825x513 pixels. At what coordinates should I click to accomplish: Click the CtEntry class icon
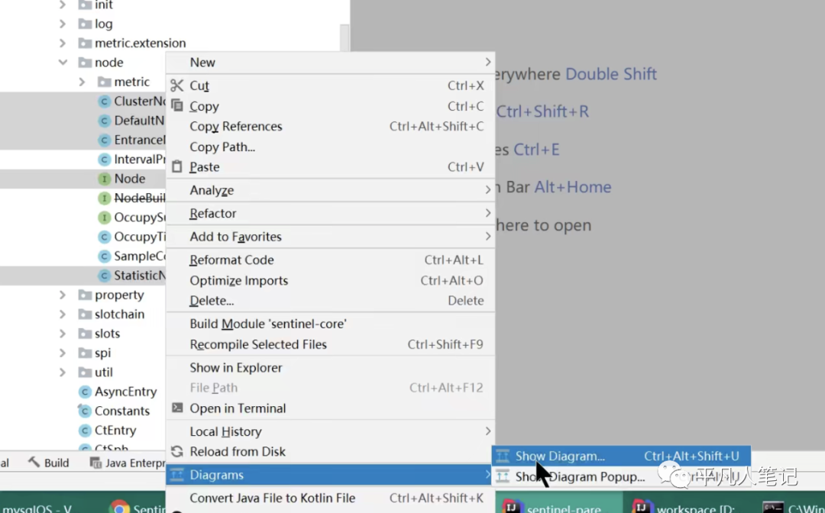click(85, 430)
